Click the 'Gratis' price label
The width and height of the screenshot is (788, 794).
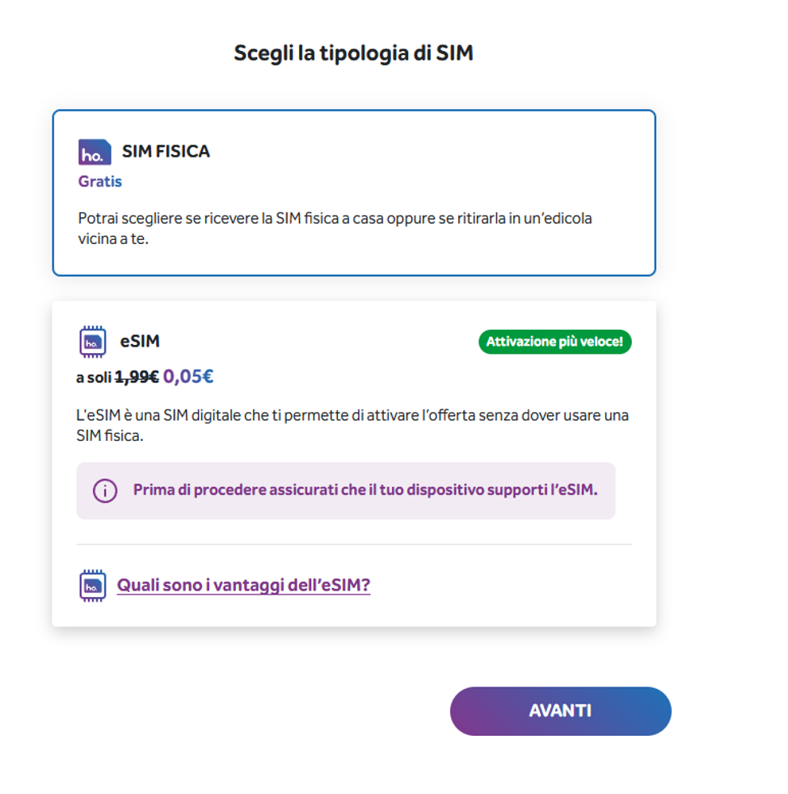[100, 181]
